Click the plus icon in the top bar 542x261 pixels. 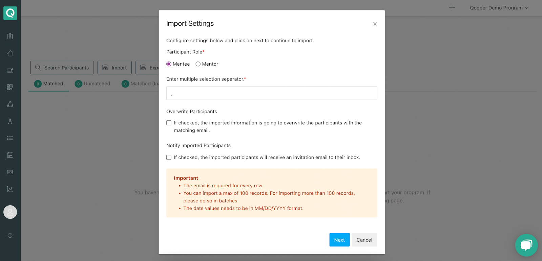point(452,7)
